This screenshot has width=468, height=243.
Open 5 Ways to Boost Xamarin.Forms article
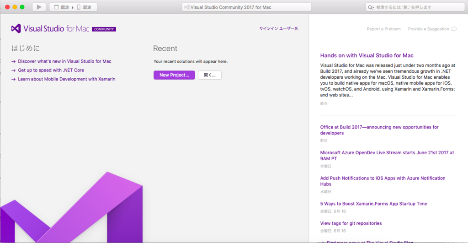coord(374,204)
